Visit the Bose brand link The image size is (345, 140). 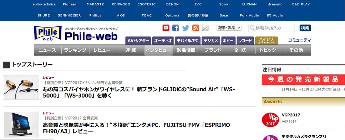pos(224,15)
